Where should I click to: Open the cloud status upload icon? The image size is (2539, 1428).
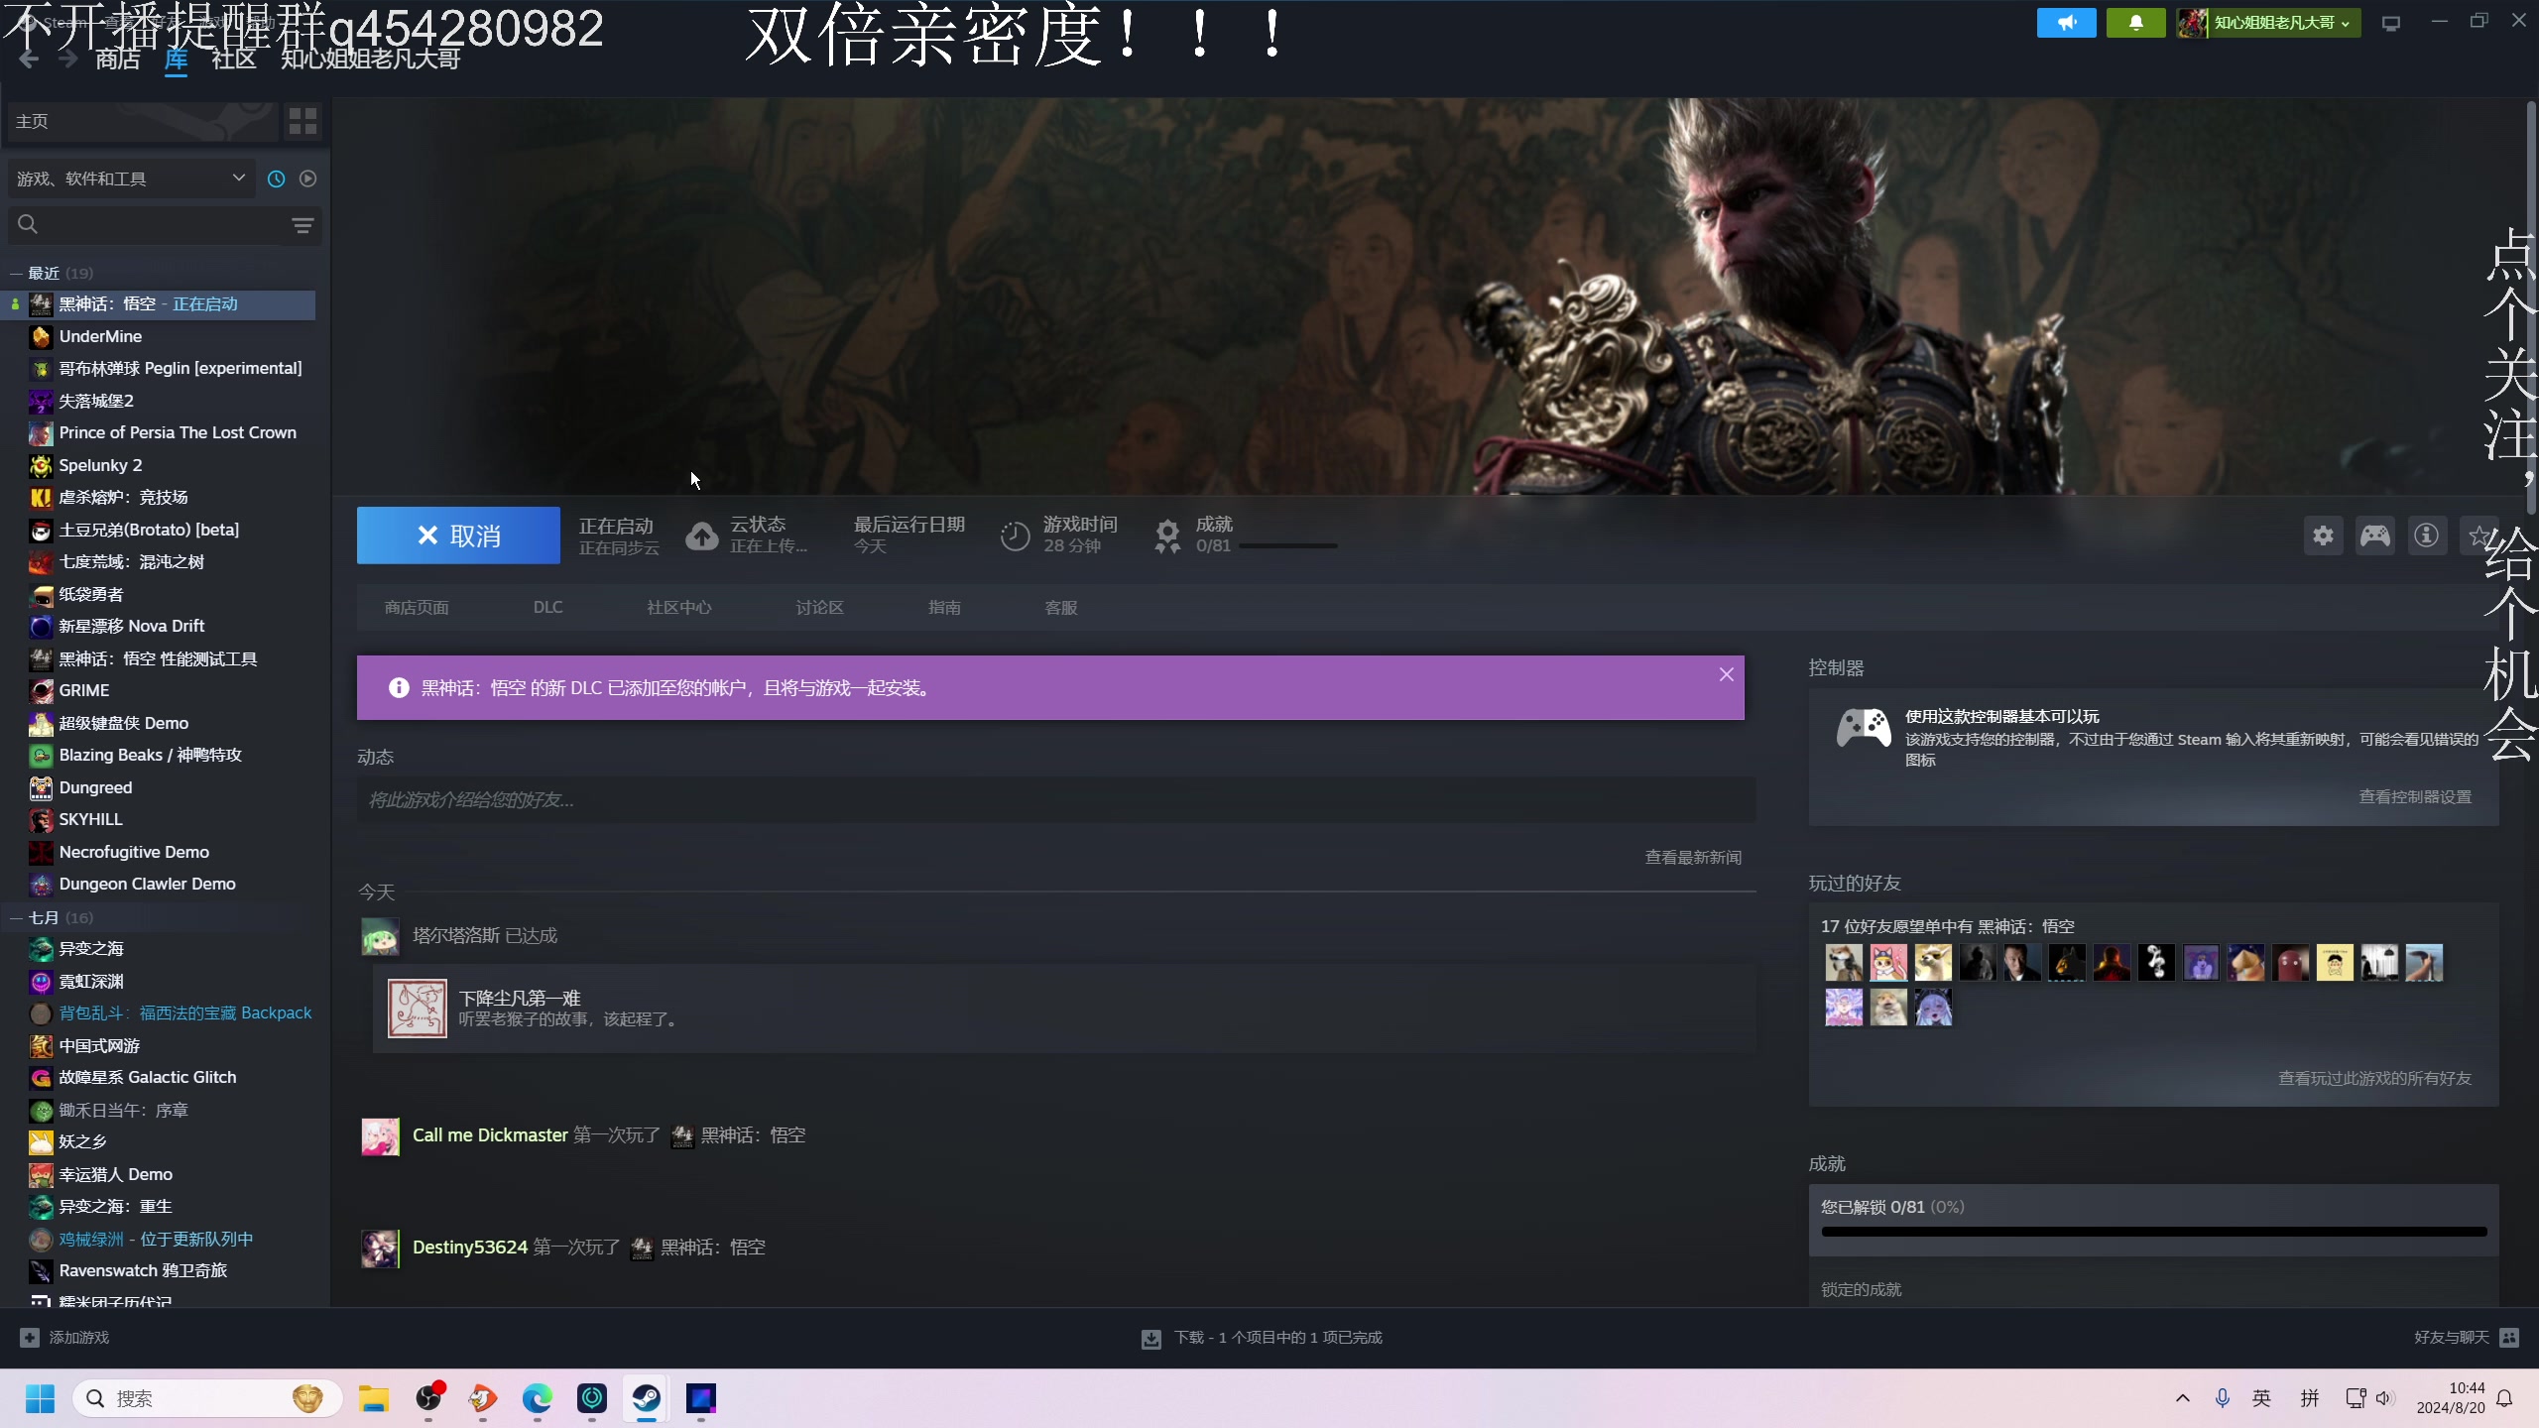[701, 535]
